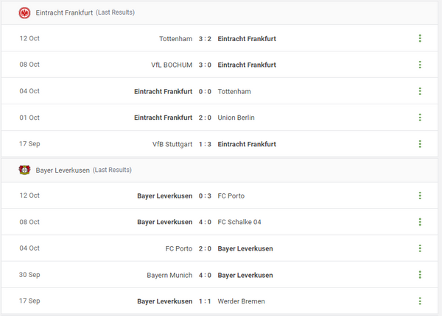Click the Bayer Leverkusen section header title
This screenshot has height=316, width=442.
[x=63, y=170]
